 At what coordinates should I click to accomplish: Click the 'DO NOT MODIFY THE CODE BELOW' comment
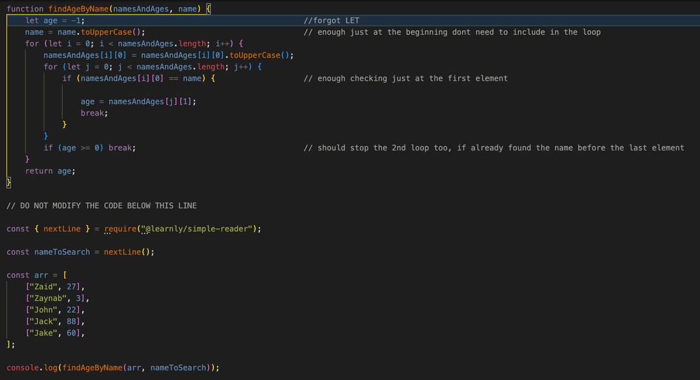click(101, 205)
